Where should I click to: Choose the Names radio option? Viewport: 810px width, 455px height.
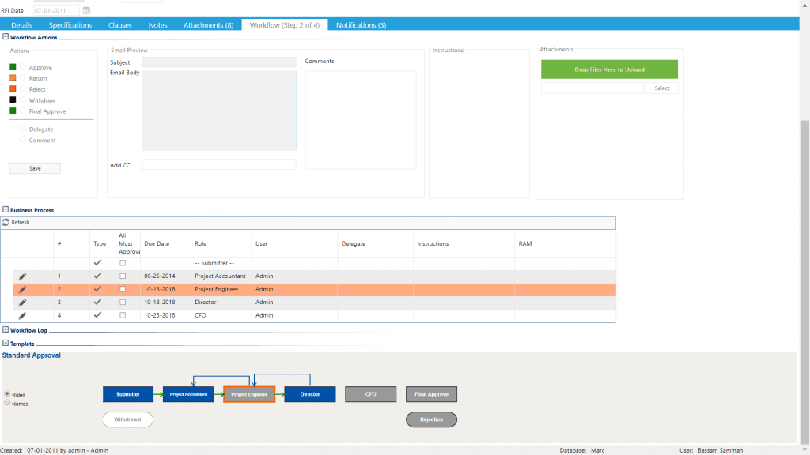click(7, 403)
